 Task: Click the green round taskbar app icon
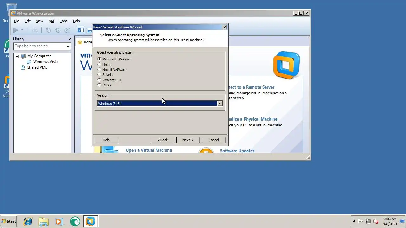[75, 221]
